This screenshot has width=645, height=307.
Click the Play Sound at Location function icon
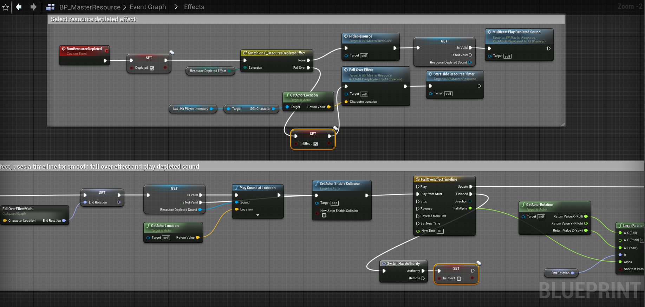[x=236, y=188]
